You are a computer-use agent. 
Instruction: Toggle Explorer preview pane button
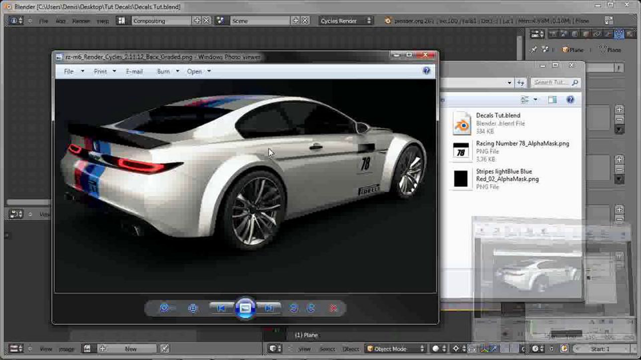coord(552,100)
